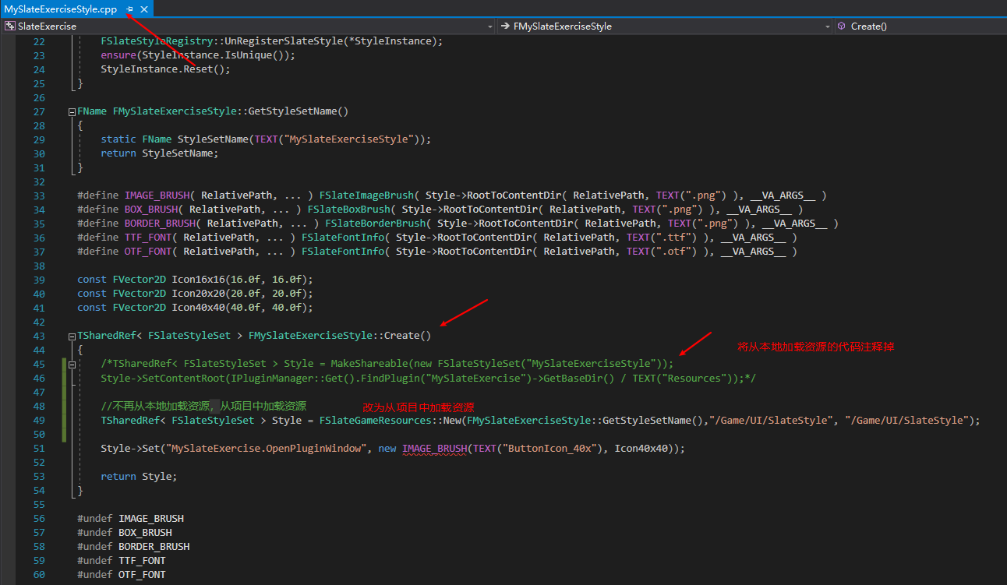Image resolution: width=1007 pixels, height=585 pixels.
Task: Click "#undef BORDER_BRUSH" line
Action: click(133, 546)
